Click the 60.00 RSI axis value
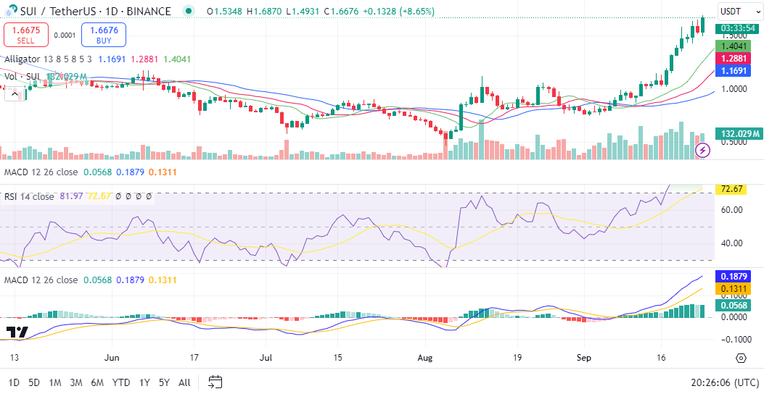Image resolution: width=764 pixels, height=394 pixels. point(732,209)
